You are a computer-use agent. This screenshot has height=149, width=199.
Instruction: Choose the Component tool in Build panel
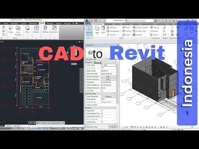[x=113, y=31]
